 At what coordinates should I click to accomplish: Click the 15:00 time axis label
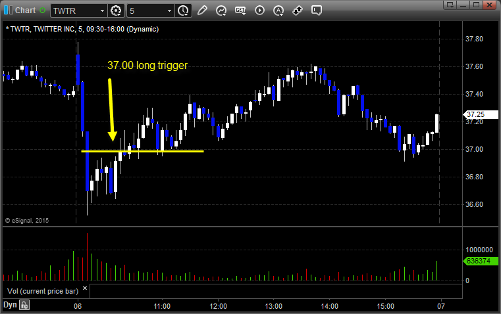(x=385, y=306)
